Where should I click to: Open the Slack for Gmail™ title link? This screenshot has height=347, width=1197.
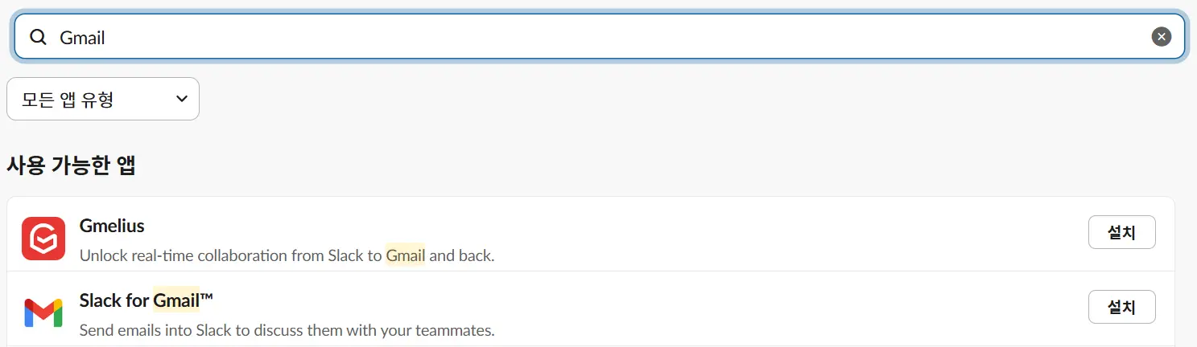click(146, 300)
